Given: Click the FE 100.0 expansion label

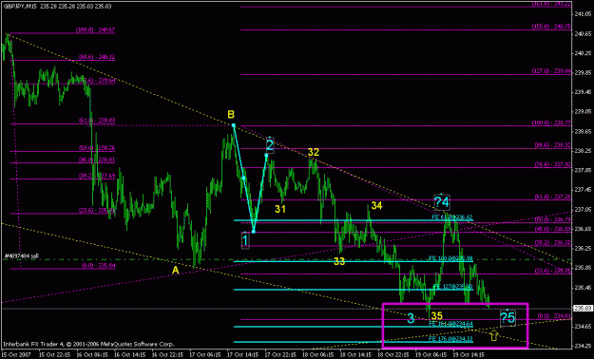Looking at the screenshot, I should 450,258.
